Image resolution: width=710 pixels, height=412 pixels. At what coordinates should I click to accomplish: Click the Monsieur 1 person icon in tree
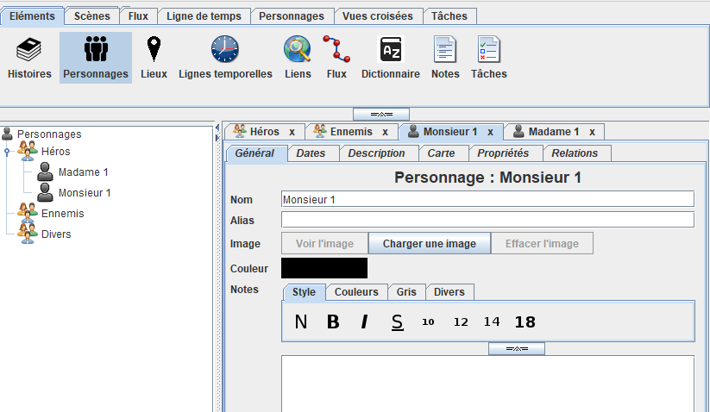pos(45,193)
